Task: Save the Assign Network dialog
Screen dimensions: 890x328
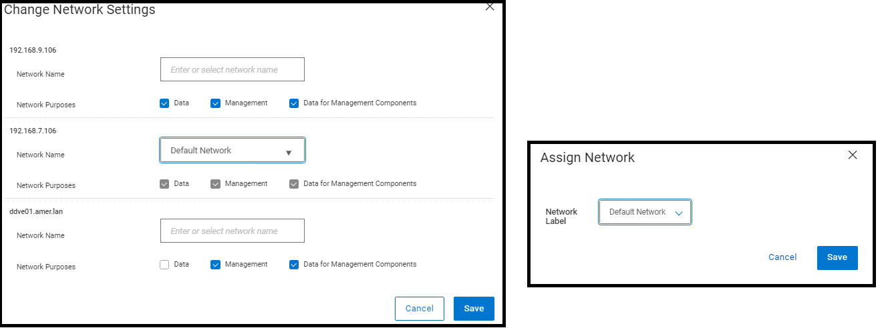Action: (837, 257)
